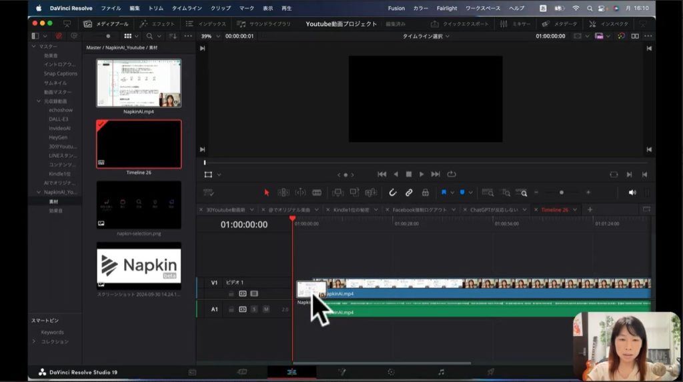Mute audio track A1 with M button
Viewport: 683px width, 382px height.
click(266, 309)
